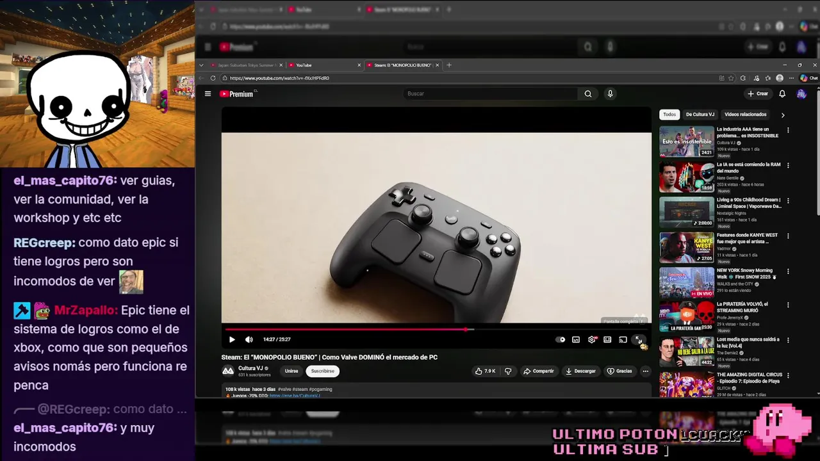Play the paused video

pos(232,339)
